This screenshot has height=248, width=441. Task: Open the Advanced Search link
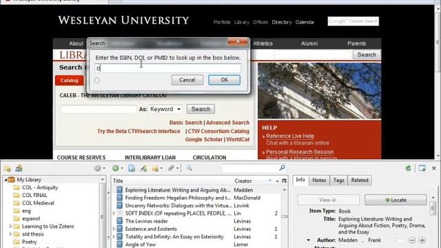point(227,123)
